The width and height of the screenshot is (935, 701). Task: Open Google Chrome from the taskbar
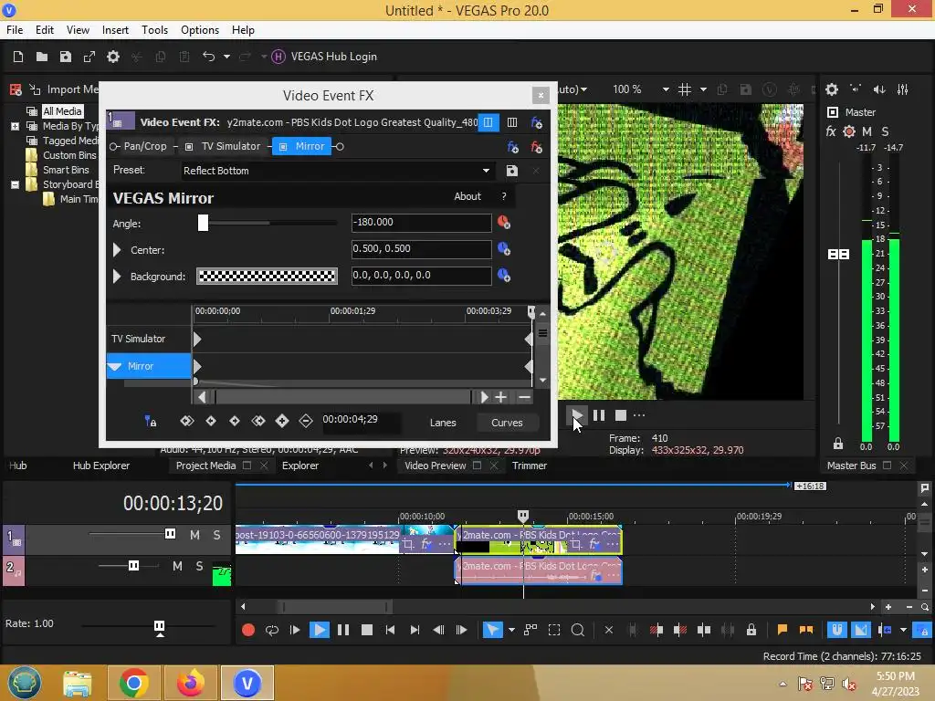133,683
